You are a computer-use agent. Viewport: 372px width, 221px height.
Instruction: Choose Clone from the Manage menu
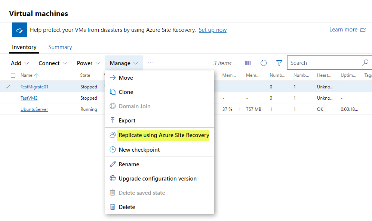pos(159,92)
